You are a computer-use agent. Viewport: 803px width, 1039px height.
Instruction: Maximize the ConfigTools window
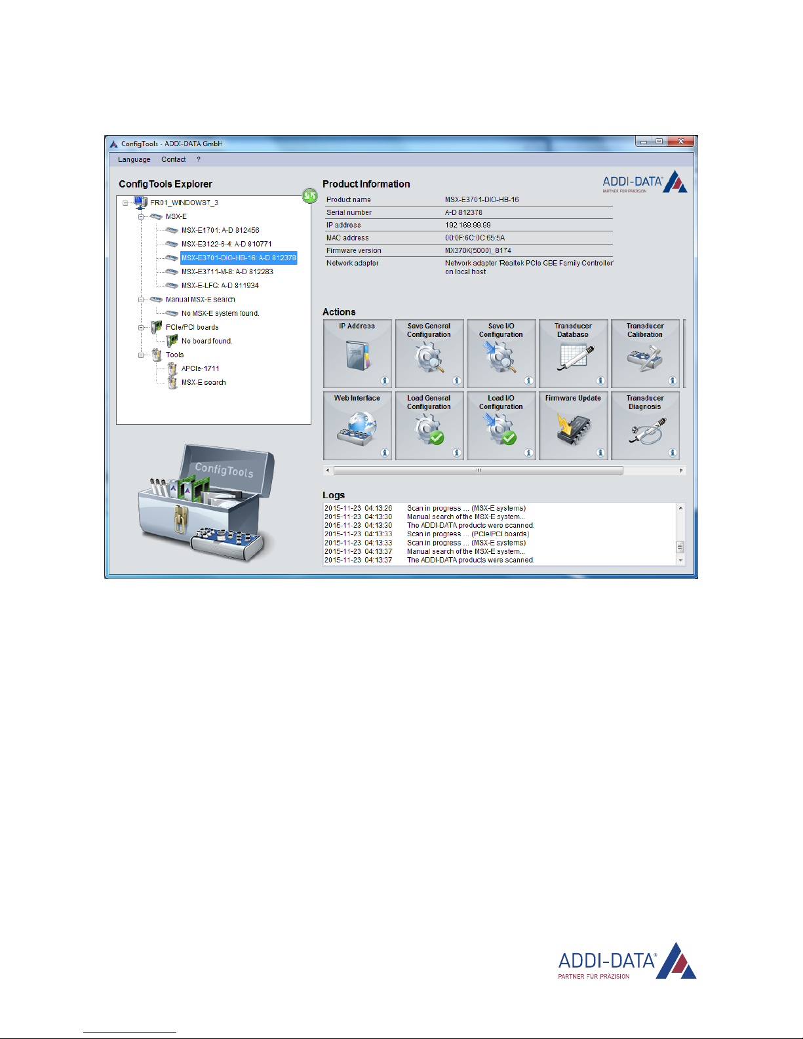point(659,142)
